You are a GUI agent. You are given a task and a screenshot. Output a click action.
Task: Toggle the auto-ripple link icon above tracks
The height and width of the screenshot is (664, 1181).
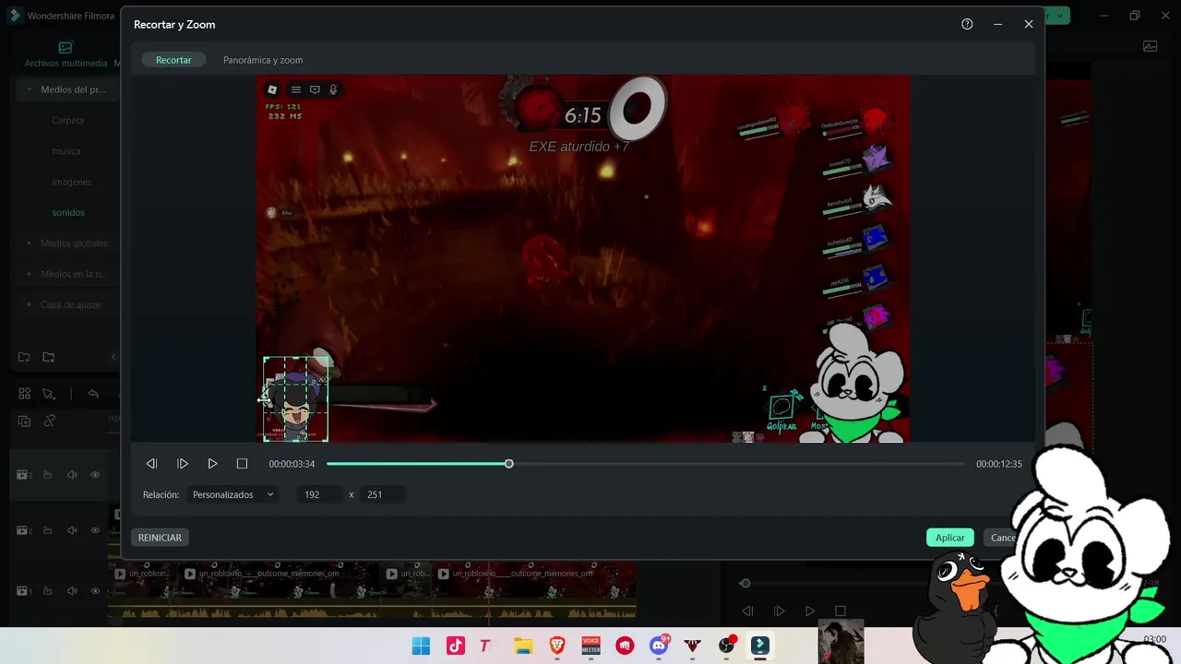point(50,421)
